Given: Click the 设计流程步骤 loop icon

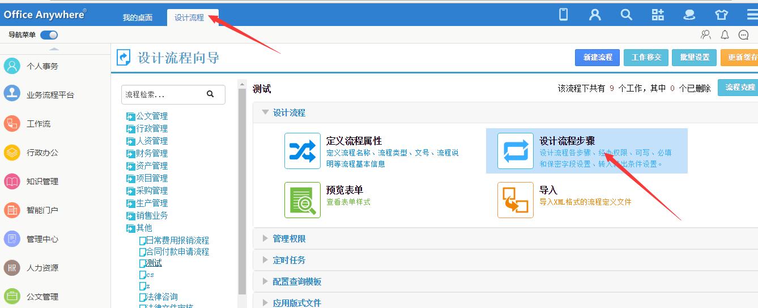Looking at the screenshot, I should 516,151.
